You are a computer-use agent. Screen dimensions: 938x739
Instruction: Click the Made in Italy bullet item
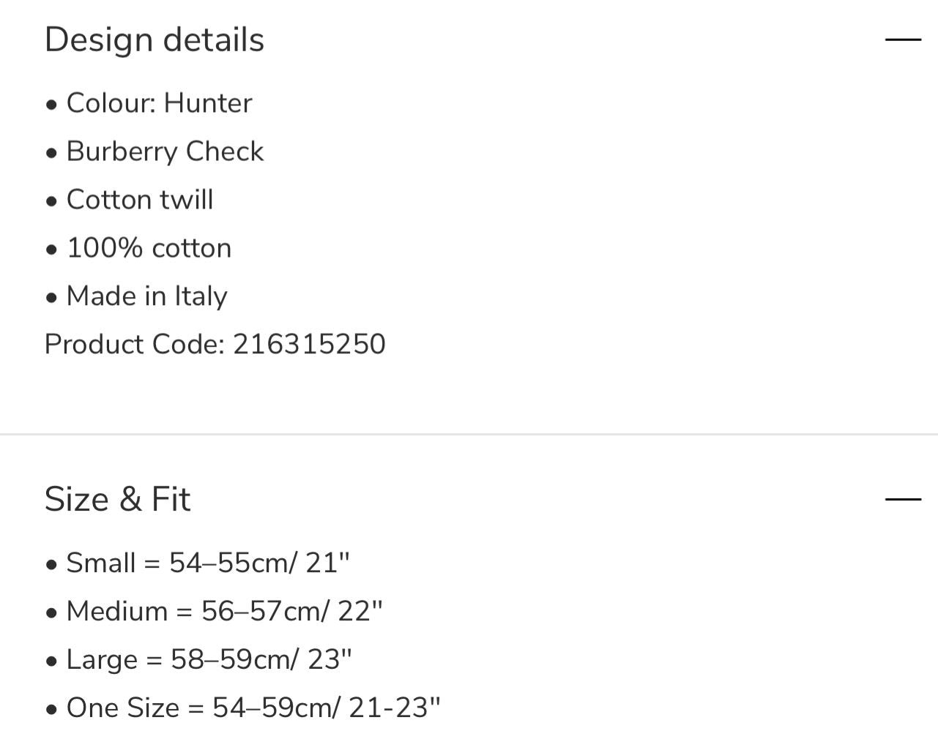coord(146,296)
